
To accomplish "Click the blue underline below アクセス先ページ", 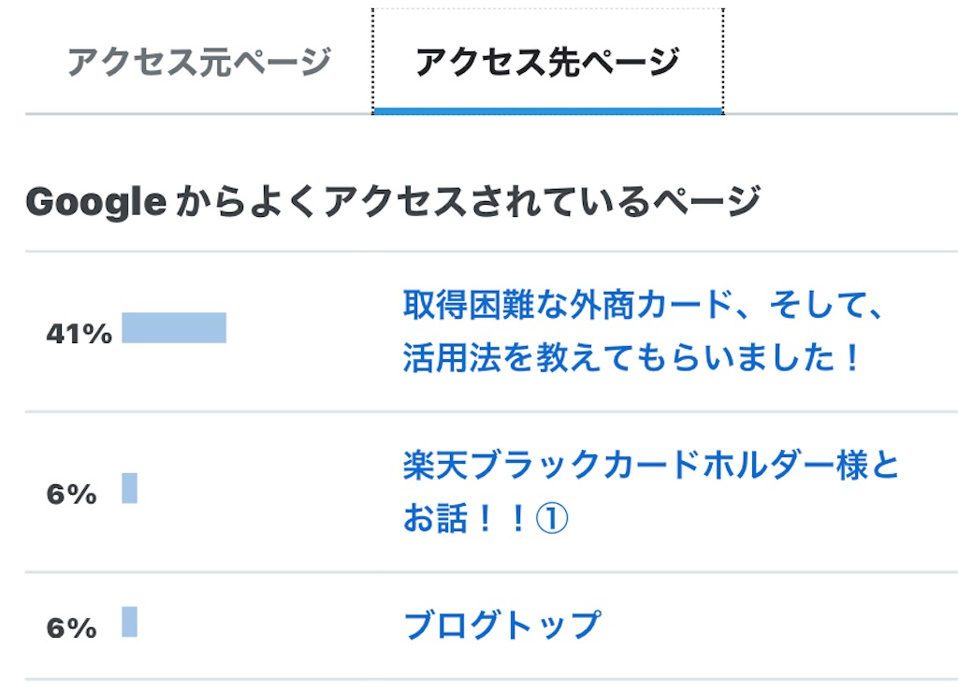I will 547,111.
